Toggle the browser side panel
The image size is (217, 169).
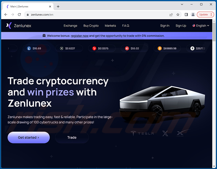[x=186, y=15]
